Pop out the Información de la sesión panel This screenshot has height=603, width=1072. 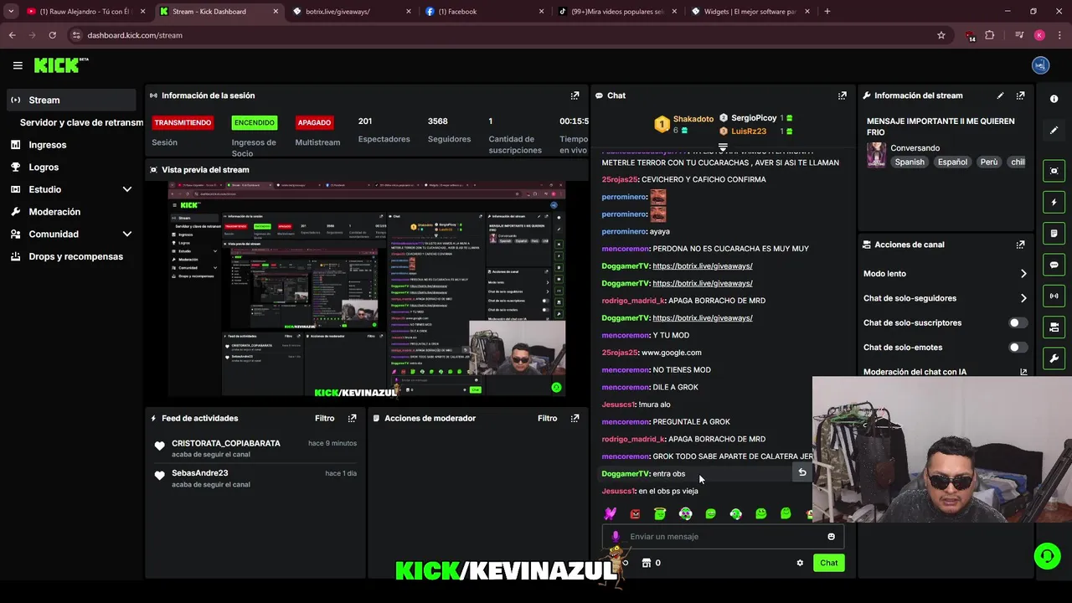point(575,95)
